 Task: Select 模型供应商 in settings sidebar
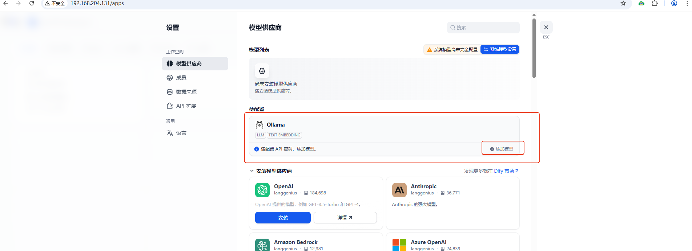(195, 63)
